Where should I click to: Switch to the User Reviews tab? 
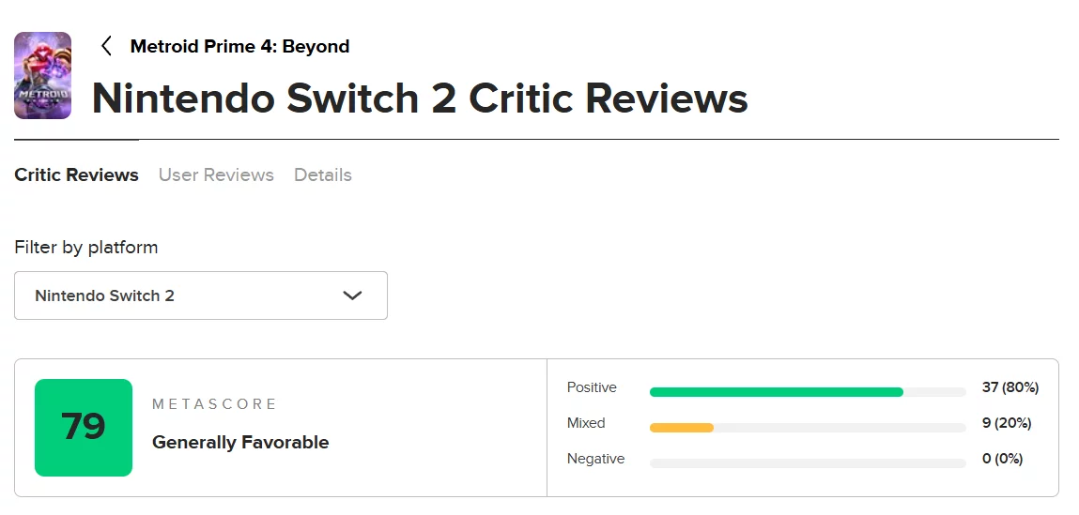point(216,174)
